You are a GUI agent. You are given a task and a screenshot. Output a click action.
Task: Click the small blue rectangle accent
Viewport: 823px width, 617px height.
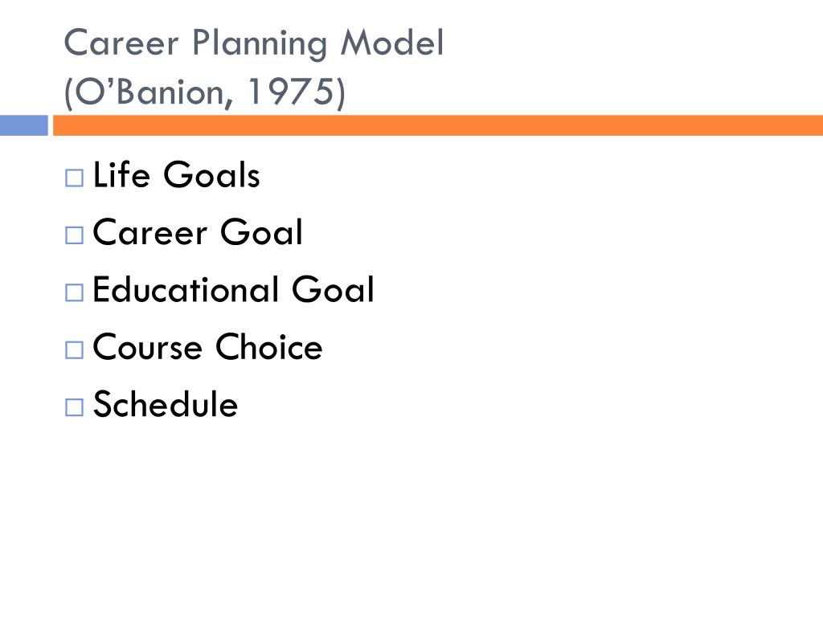[x=23, y=125]
